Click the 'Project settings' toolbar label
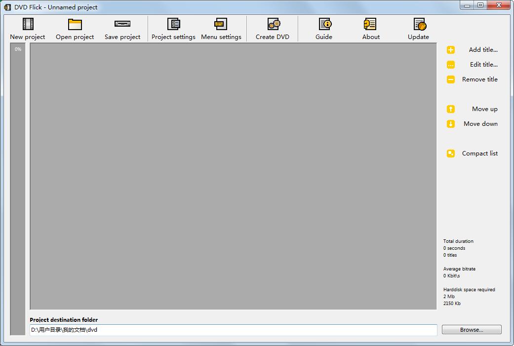514x346 pixels. (173, 37)
